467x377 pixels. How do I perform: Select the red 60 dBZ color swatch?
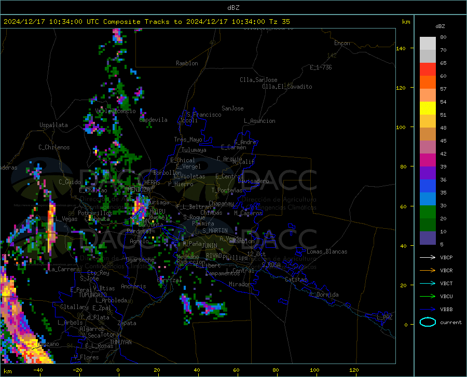(x=428, y=69)
